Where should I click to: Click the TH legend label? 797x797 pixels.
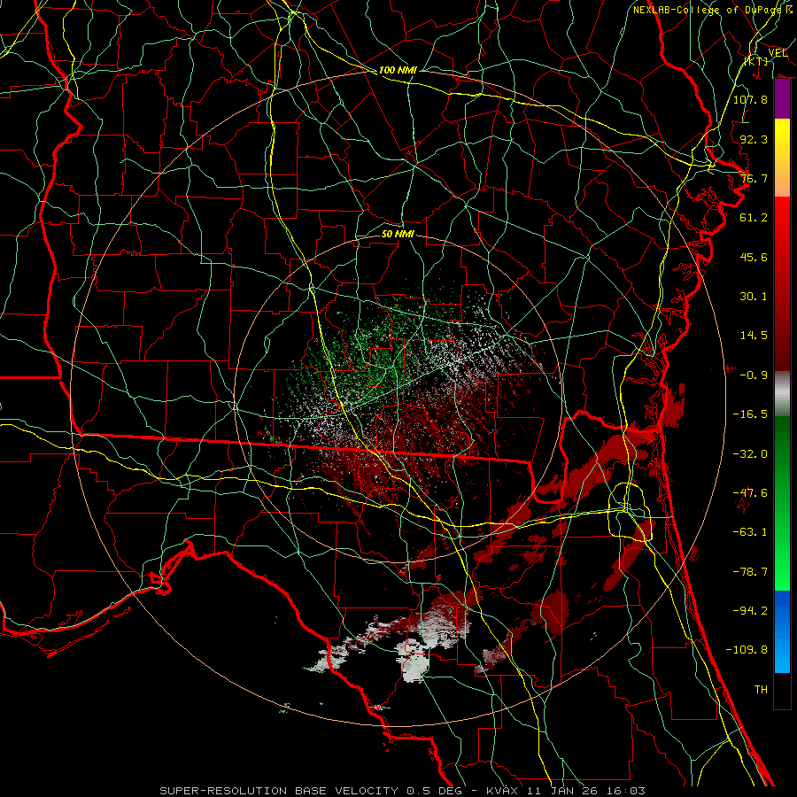tap(761, 690)
